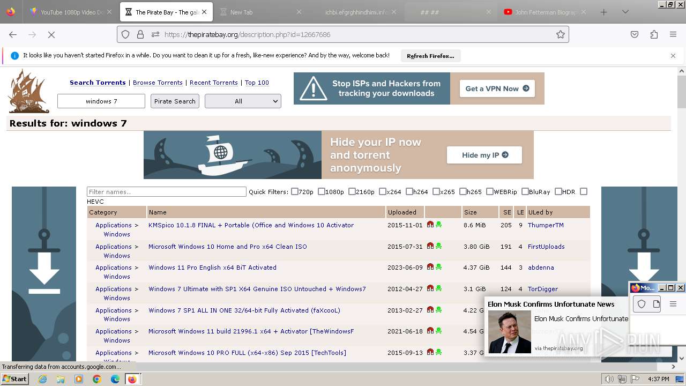Image resolution: width=686 pixels, height=386 pixels.
Task: View site security padlock information
Action: click(x=140, y=34)
